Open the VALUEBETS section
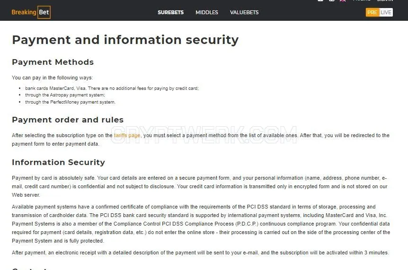Image resolution: width=408 pixels, height=270 pixels. coord(244,12)
